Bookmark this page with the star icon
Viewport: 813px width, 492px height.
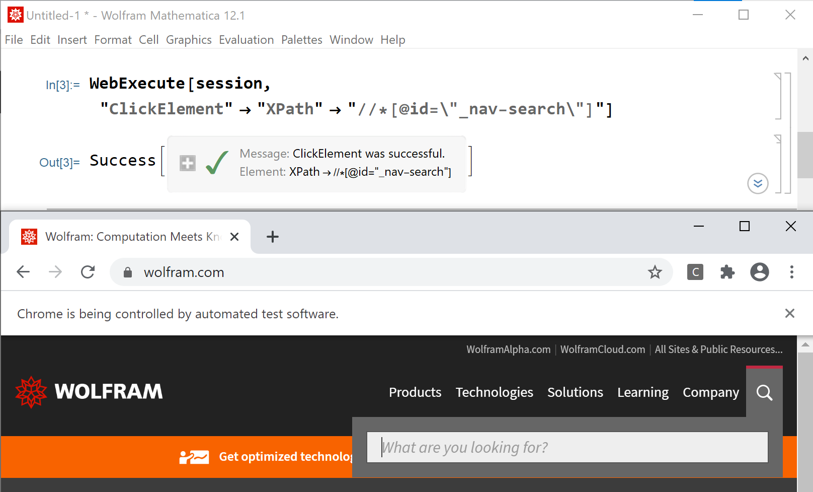pos(655,272)
